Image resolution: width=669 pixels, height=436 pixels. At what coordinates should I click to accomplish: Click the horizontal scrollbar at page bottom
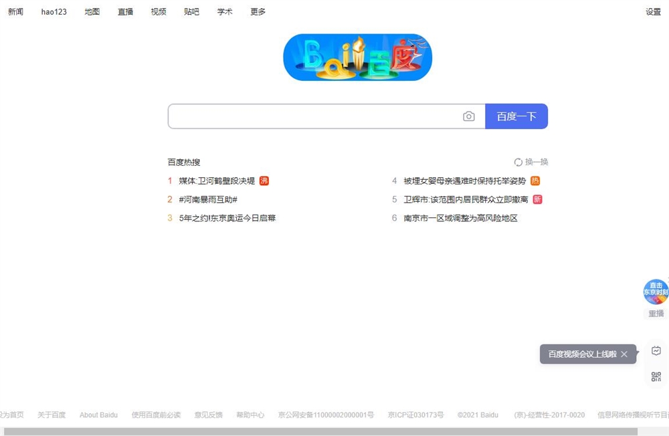320,432
